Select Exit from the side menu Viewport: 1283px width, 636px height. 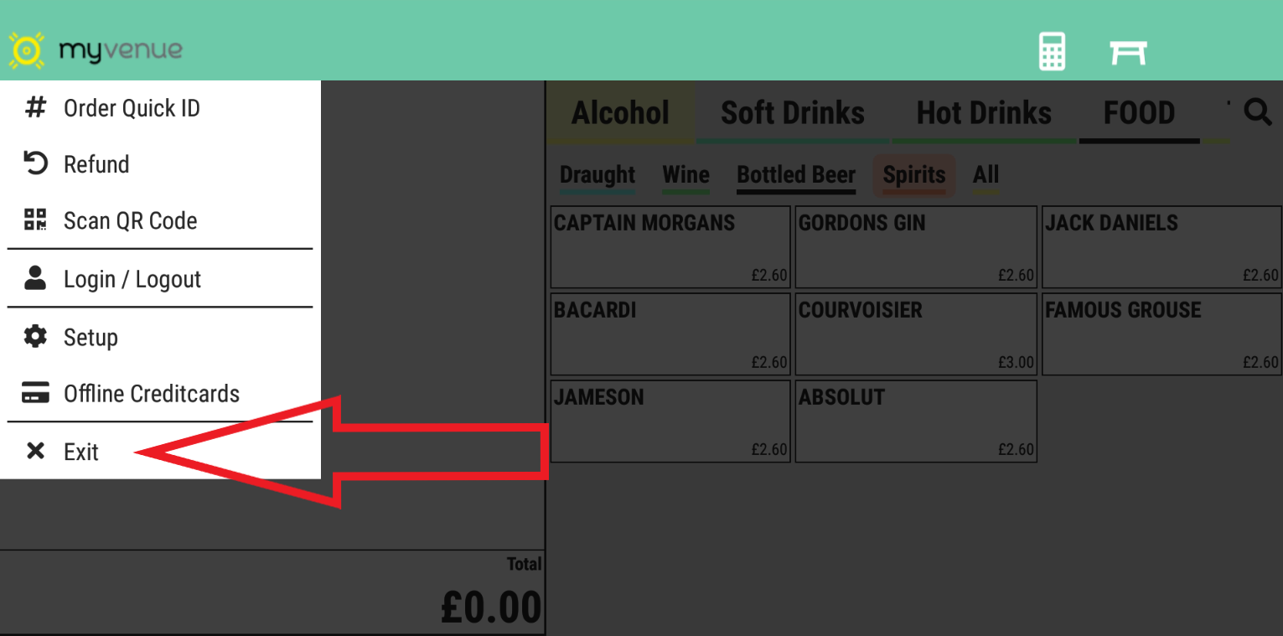click(x=81, y=452)
